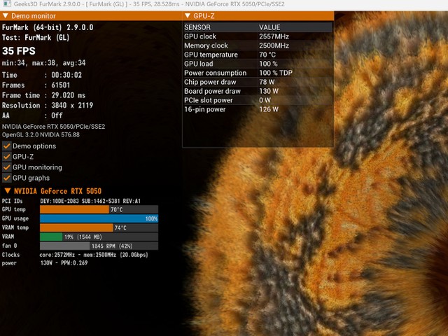448x336 pixels.
Task: Click the VALUE column header
Action: coord(269,27)
